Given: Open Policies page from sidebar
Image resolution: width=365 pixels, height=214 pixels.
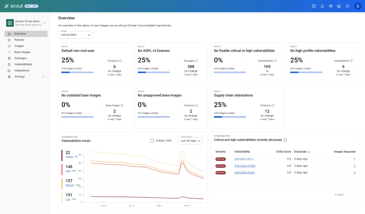Looking at the screenshot, I should pos(26,40).
